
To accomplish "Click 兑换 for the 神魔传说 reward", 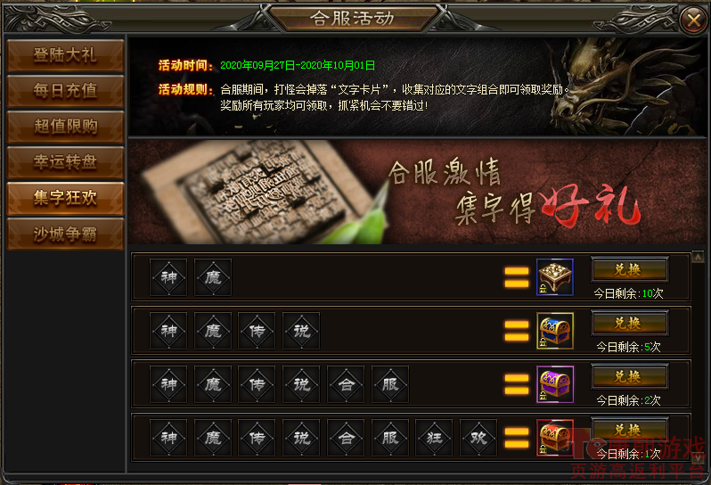I will [629, 324].
